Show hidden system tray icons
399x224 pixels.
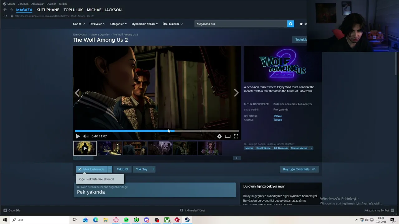pyautogui.click(x=357, y=220)
